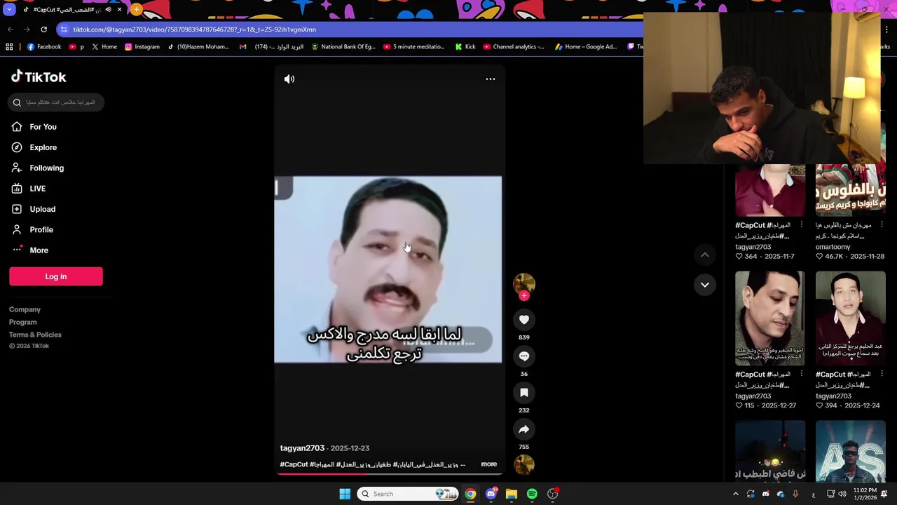
Task: Open the Instagram bookmark
Action: [x=142, y=47]
